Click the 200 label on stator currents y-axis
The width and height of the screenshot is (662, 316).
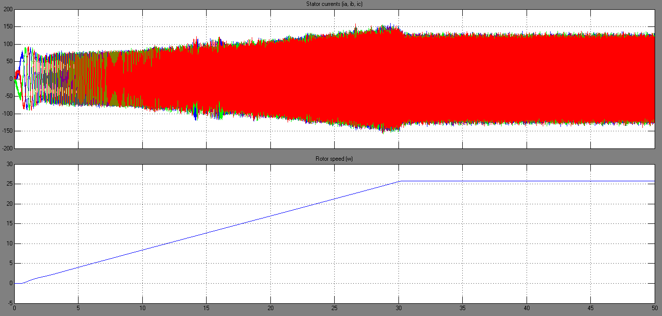point(8,9)
